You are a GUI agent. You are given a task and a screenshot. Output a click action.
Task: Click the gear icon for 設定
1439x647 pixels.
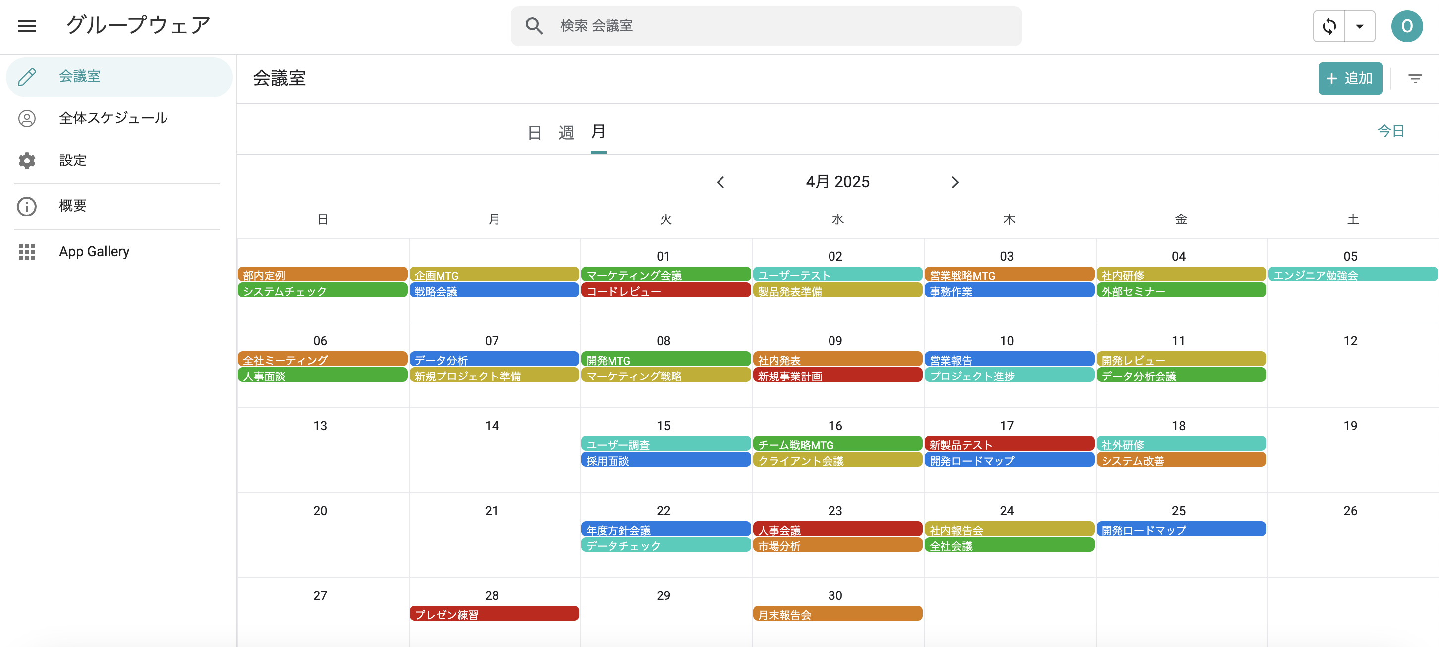pos(27,161)
